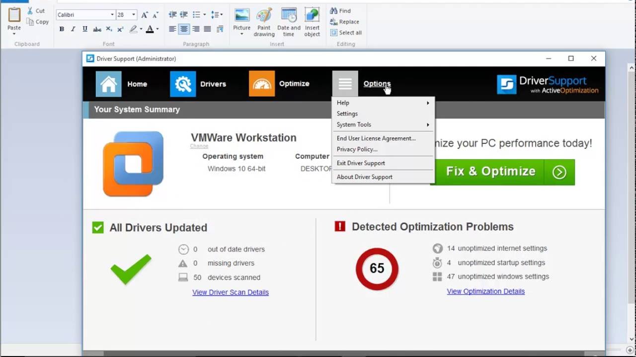Open End User License Agreement menu item
Viewport: 636px width, 357px height.
coord(383,138)
